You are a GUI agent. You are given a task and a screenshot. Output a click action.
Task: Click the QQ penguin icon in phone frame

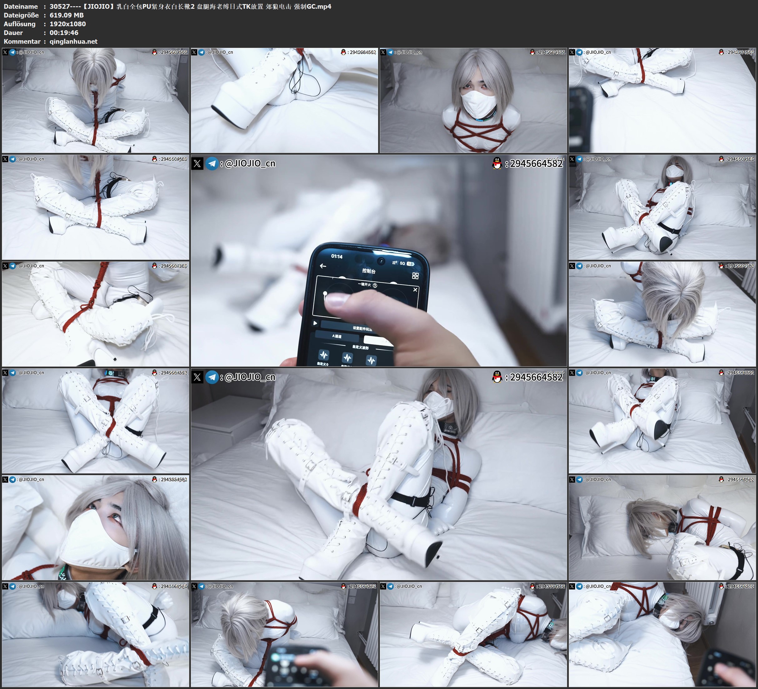pos(497,164)
